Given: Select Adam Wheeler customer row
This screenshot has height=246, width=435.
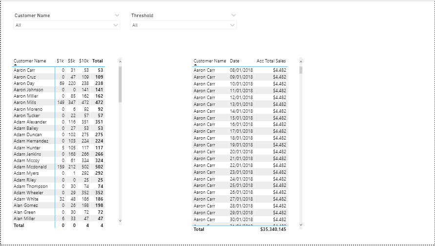Looking at the screenshot, I should click(x=58, y=192).
